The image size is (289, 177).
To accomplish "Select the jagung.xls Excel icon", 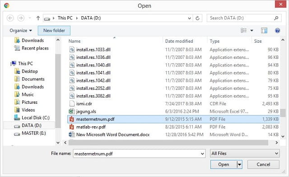I will click(x=72, y=111).
